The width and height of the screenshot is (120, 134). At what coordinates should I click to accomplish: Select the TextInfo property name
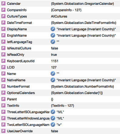pyautogui.click(x=13, y=106)
